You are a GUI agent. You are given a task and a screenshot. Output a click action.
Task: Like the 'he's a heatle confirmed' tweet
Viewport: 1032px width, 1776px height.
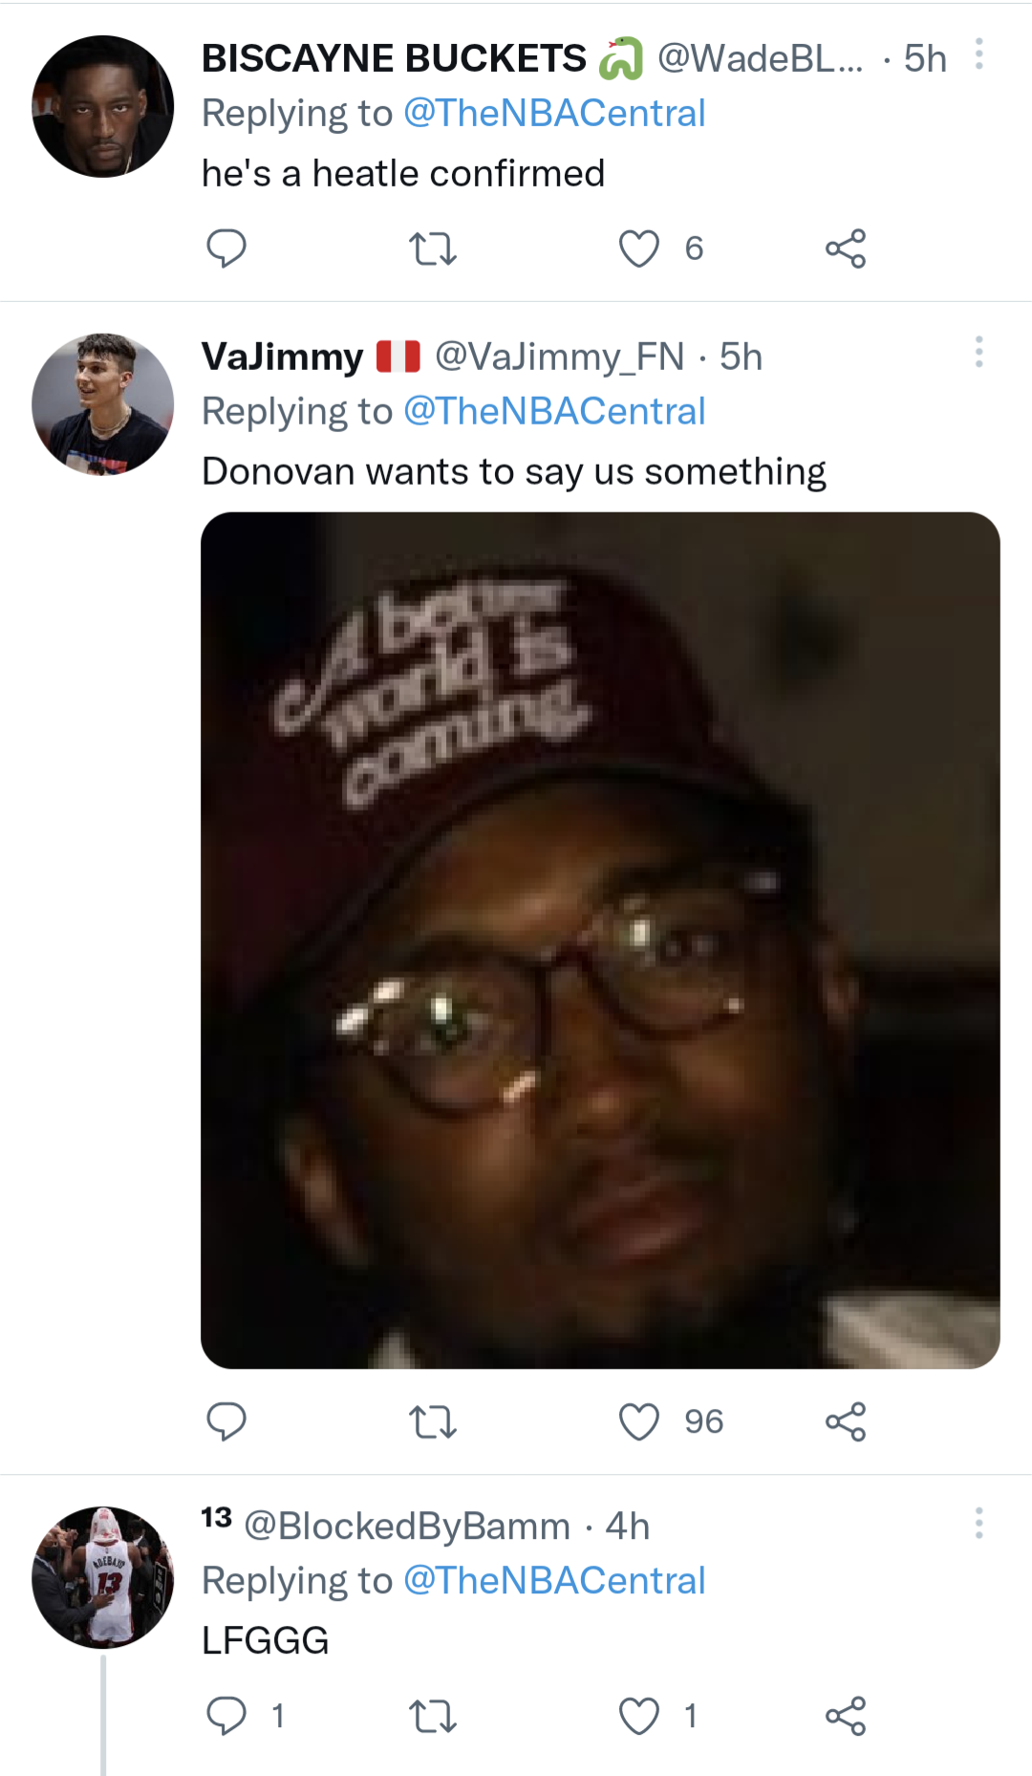(x=638, y=249)
